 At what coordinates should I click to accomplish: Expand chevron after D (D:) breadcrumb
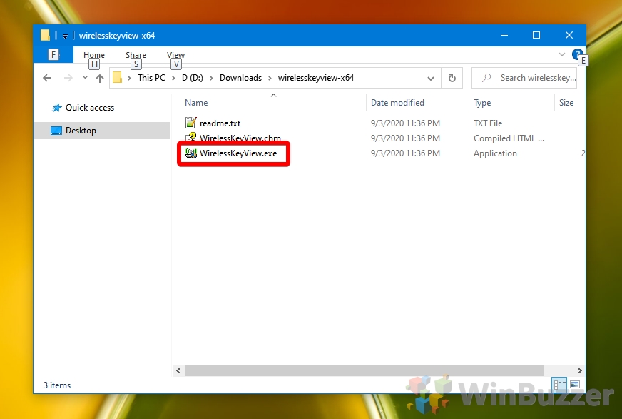[211, 79]
